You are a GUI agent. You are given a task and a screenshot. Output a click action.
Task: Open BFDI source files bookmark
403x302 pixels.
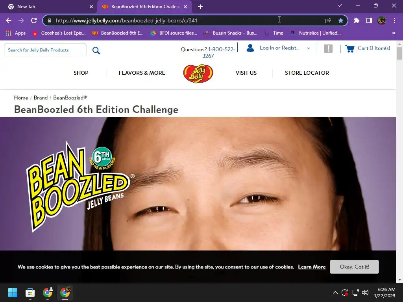tap(174, 33)
